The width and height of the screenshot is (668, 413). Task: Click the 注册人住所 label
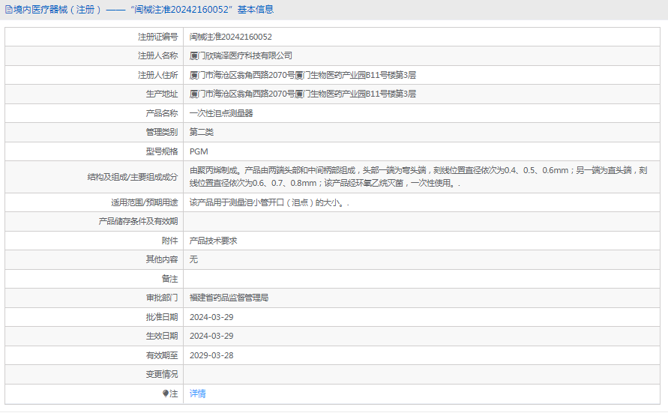(157, 76)
